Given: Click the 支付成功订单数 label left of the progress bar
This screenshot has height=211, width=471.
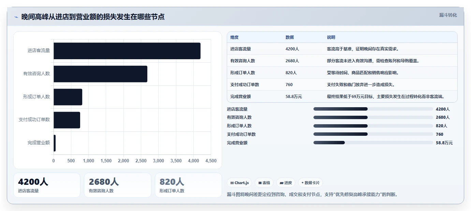Looking at the screenshot, I should (x=241, y=134).
